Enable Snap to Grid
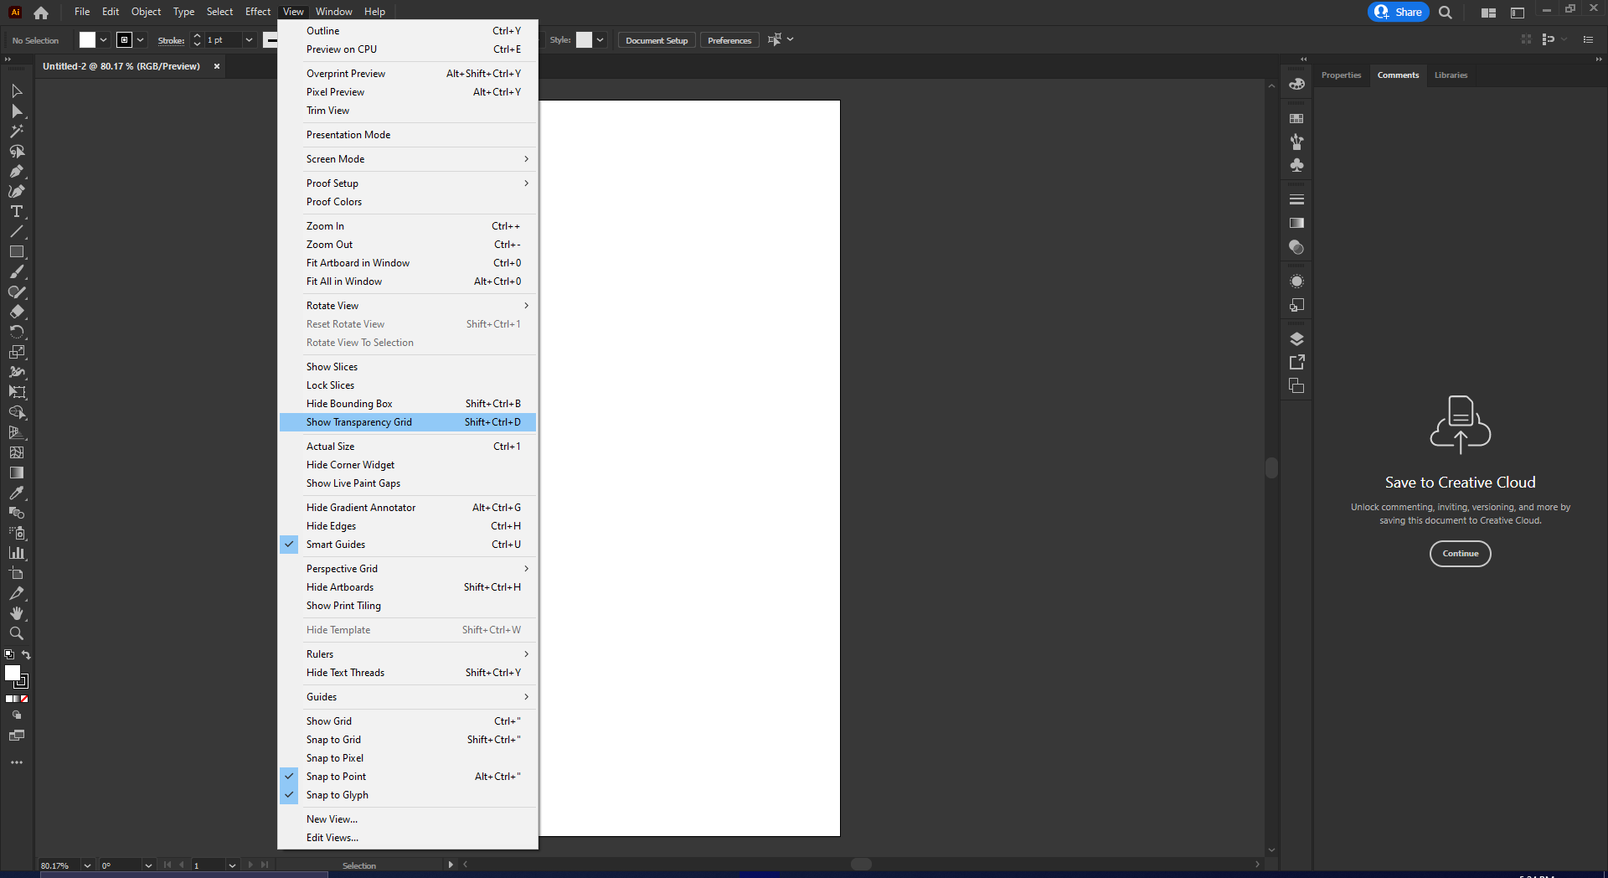Screen dimensions: 1608x878 tap(408, 740)
